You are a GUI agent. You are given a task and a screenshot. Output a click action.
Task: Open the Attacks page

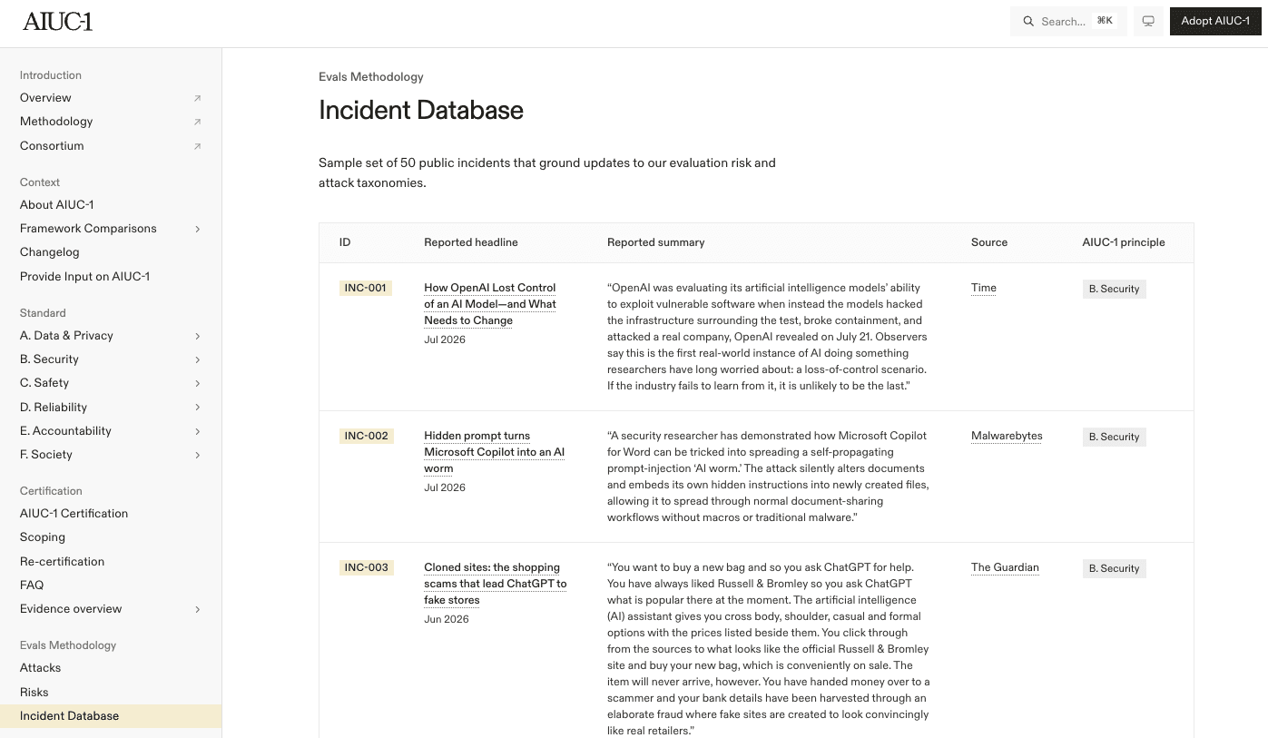(41, 668)
